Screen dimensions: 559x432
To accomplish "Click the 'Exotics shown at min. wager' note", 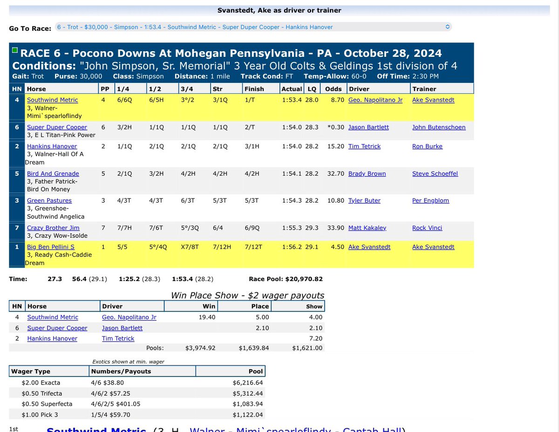I will click(129, 362).
